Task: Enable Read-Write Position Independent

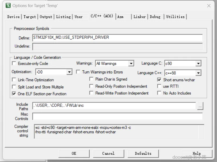Action: click(91, 93)
